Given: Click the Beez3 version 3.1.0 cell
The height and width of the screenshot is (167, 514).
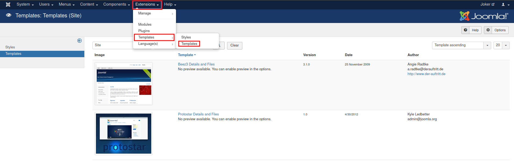Looking at the screenshot, I should (306, 65).
